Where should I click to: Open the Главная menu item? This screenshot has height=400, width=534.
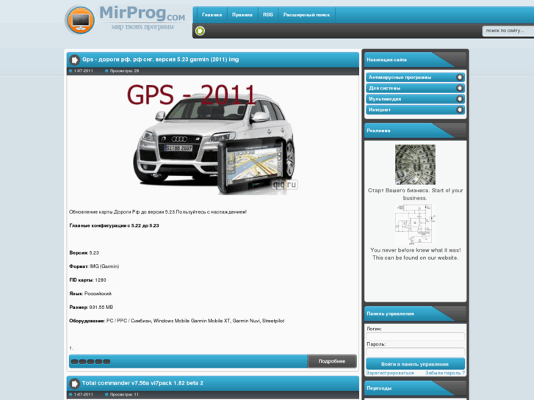click(212, 15)
